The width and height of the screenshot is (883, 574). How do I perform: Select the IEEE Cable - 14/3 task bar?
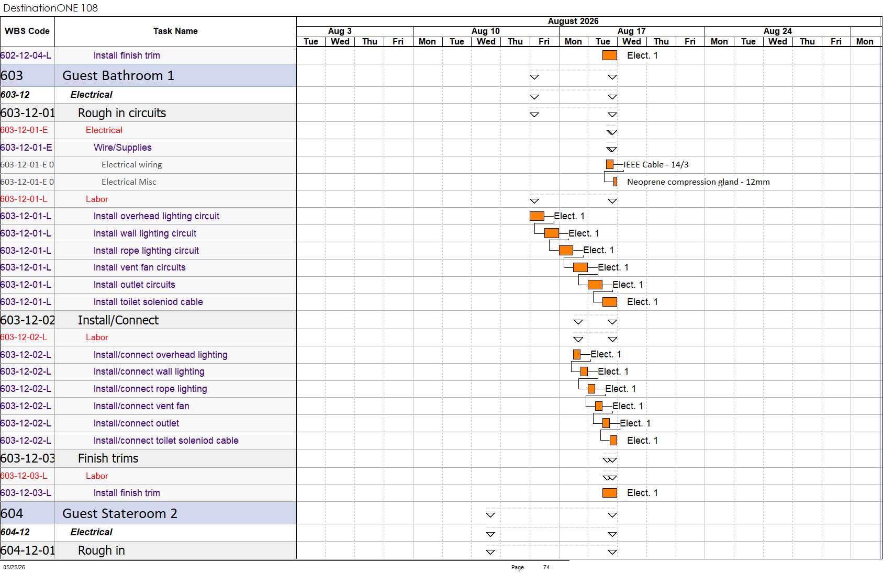[x=610, y=164]
